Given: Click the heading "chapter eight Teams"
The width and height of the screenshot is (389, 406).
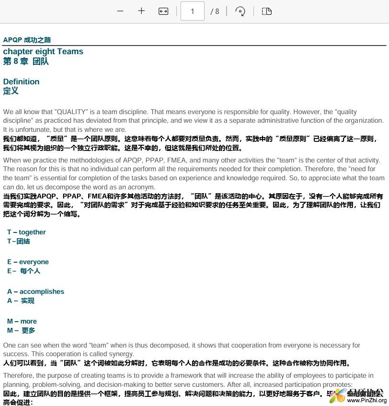Looking at the screenshot, I should 43,51.
